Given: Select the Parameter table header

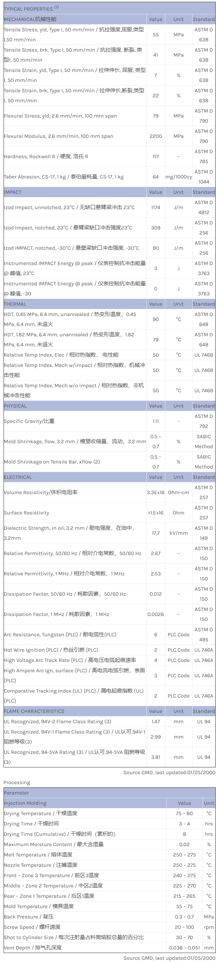Looking at the screenshot, I should (x=16, y=793).
